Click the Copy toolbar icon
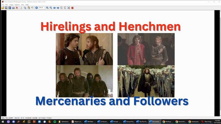221x124 pixels. pyautogui.click(x=25, y=8)
